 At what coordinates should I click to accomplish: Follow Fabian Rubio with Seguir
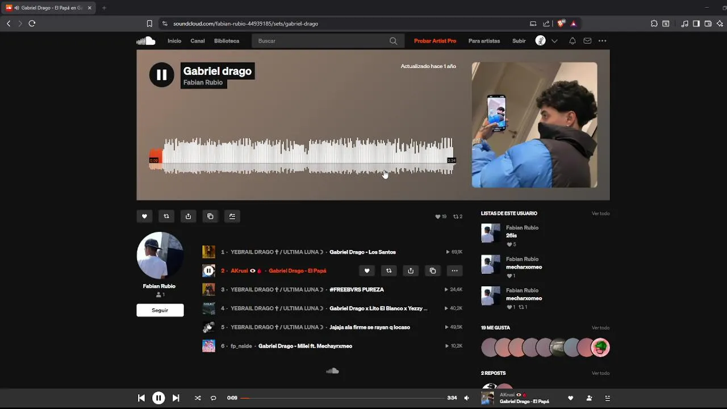click(160, 310)
